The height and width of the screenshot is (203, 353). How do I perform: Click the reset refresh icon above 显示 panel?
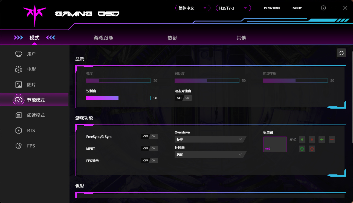pos(341,53)
